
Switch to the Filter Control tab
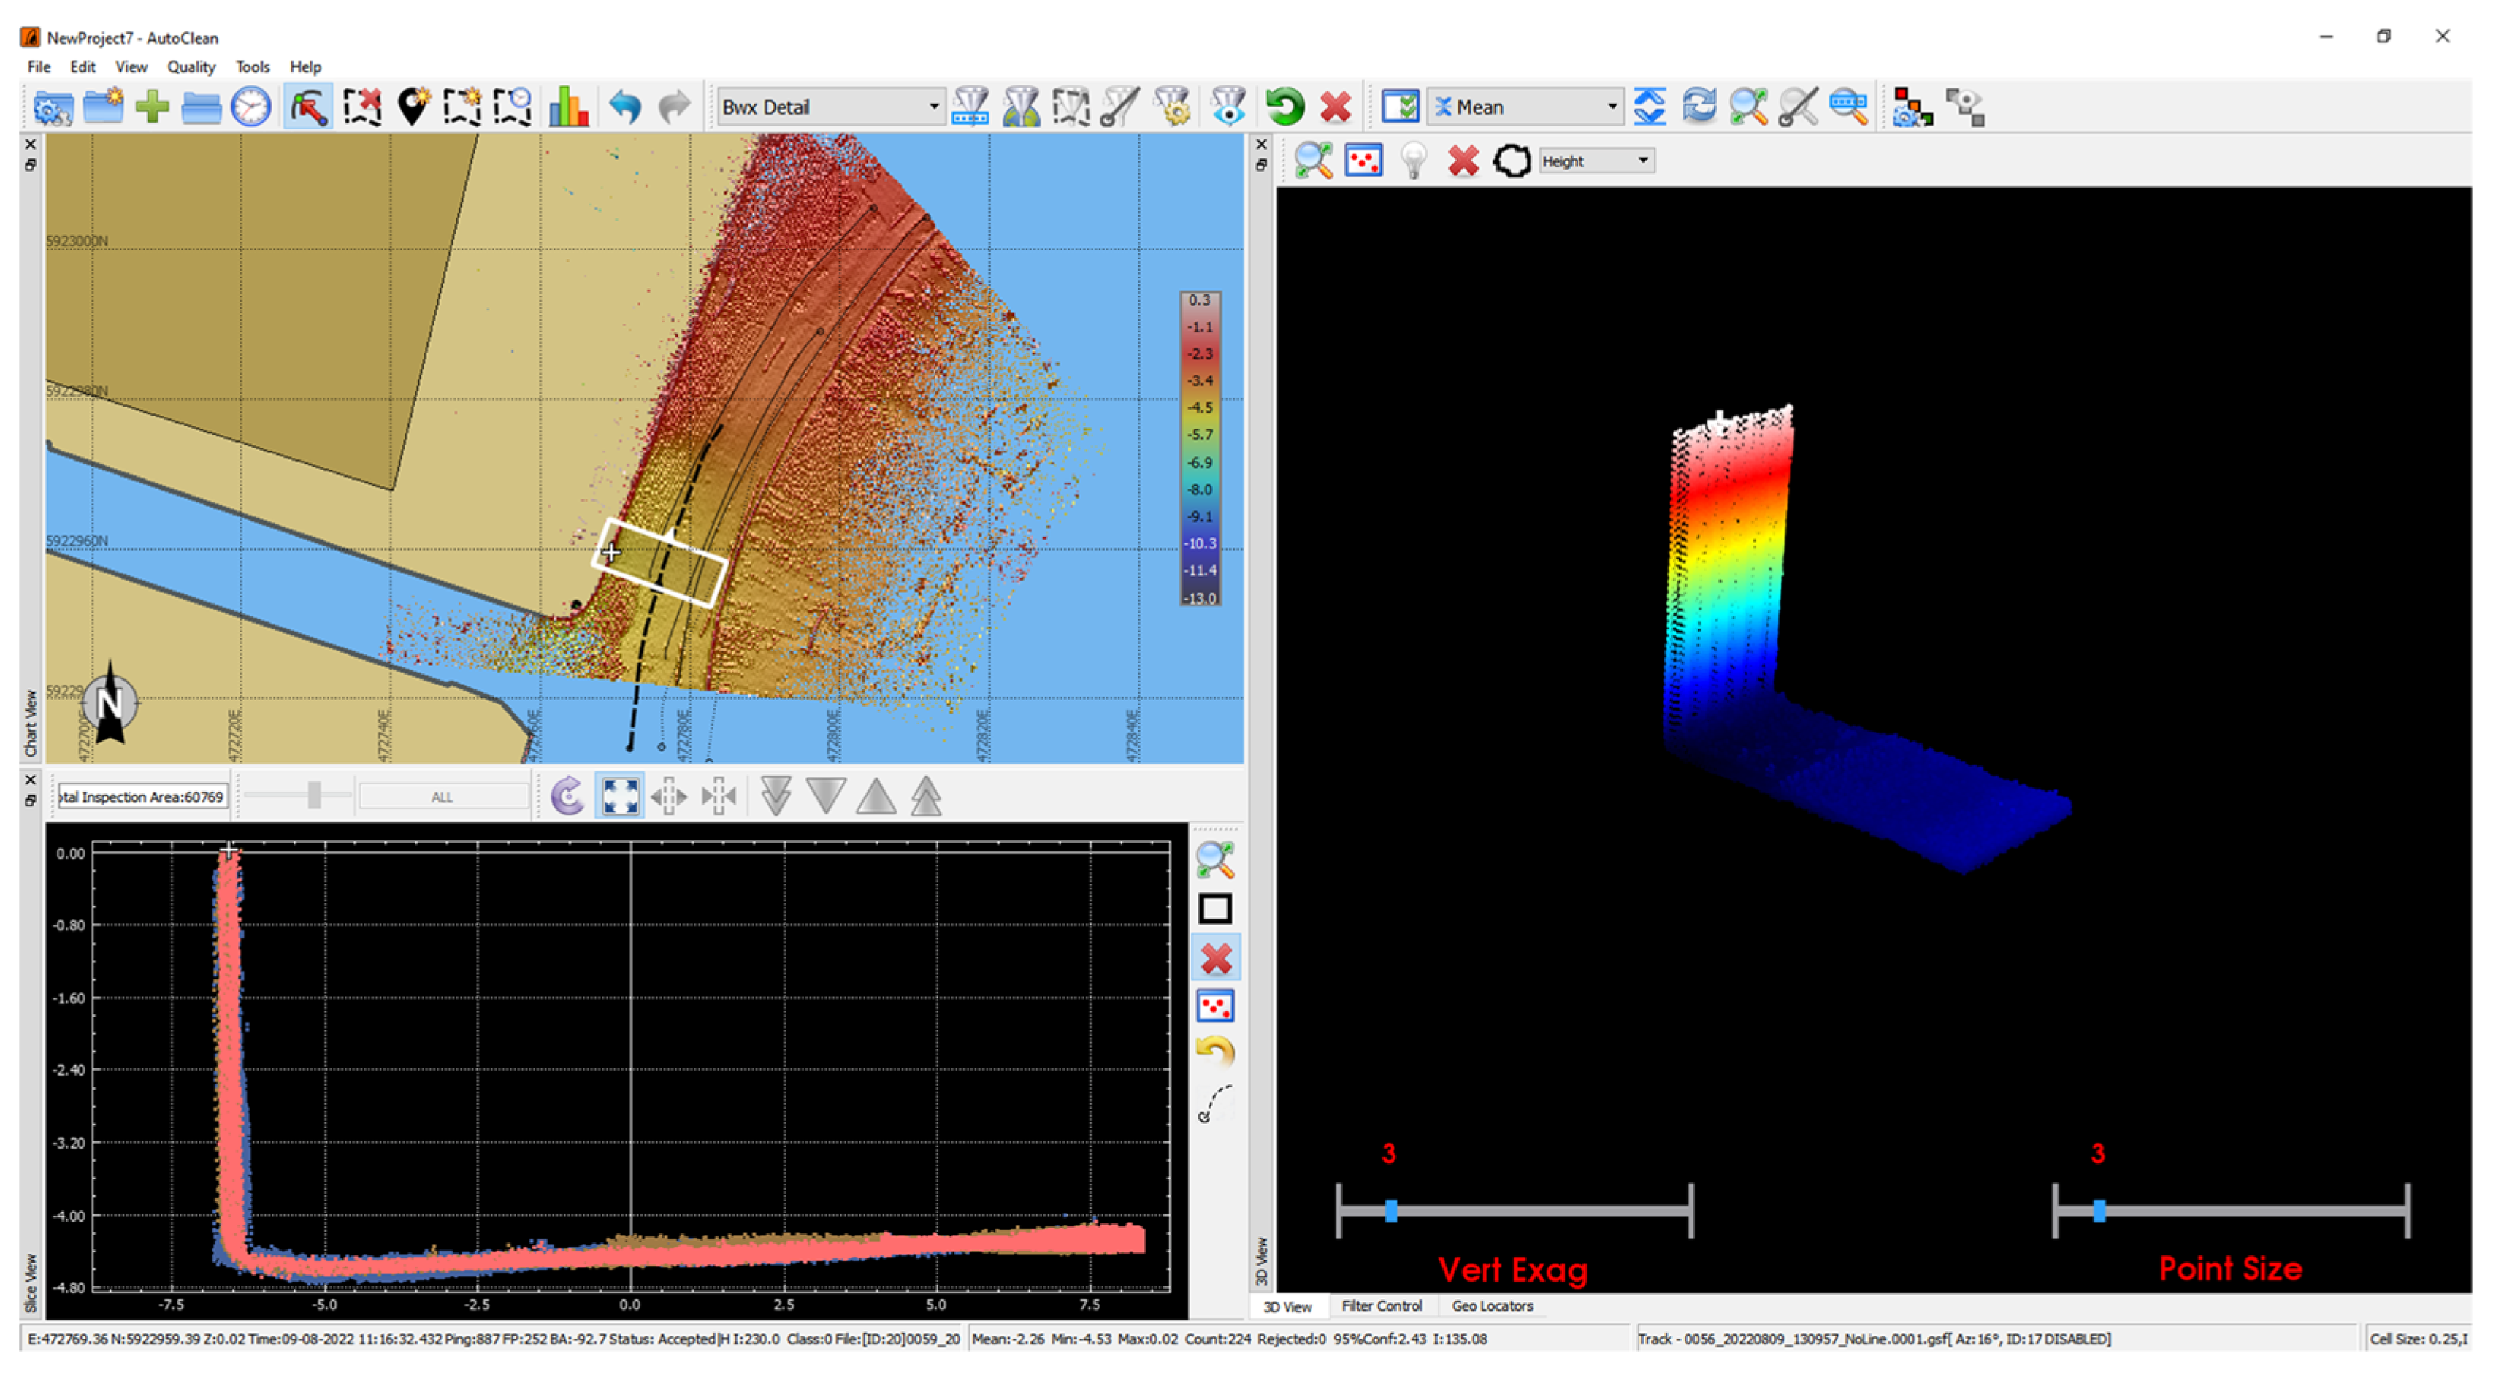point(1381,1306)
